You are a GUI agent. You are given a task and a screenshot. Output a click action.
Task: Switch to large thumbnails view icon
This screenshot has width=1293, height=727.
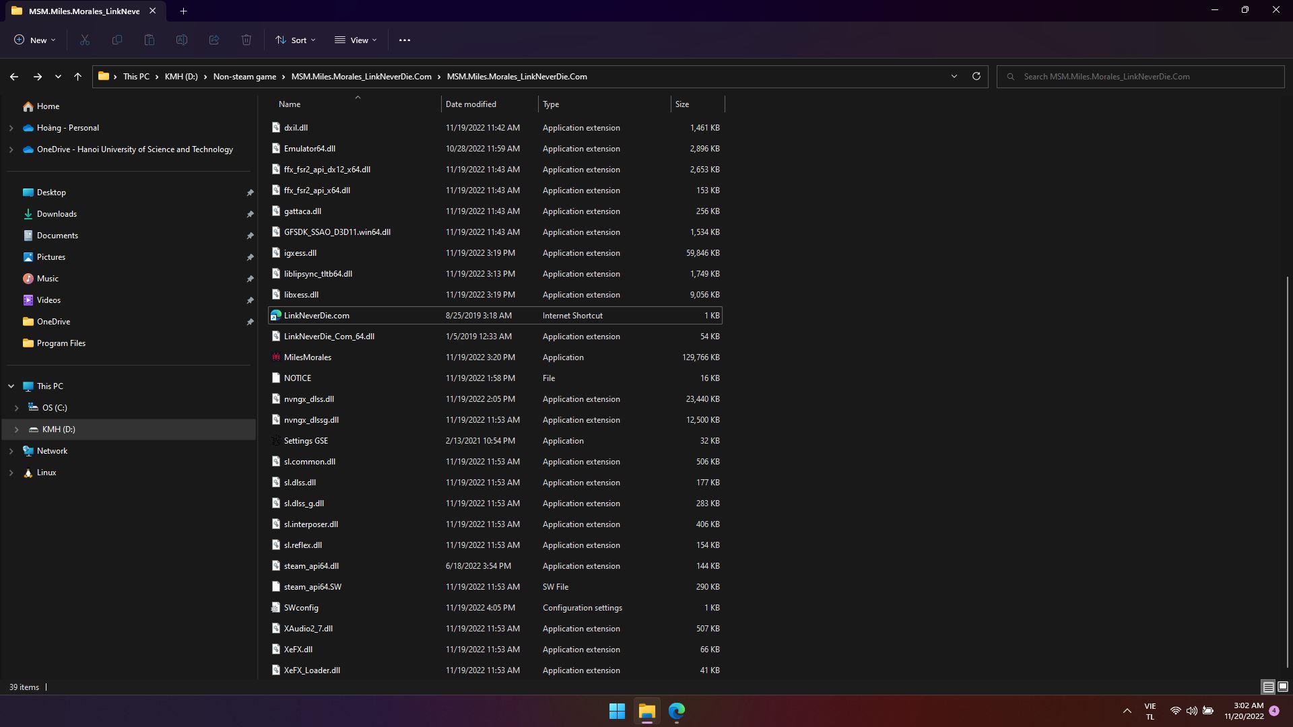tap(1283, 687)
